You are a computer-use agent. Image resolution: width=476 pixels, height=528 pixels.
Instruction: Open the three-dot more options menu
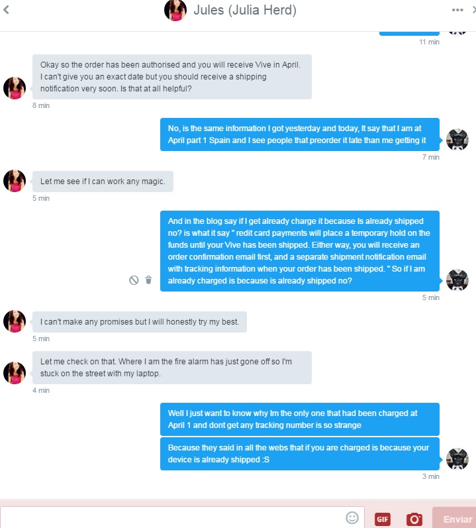(457, 10)
